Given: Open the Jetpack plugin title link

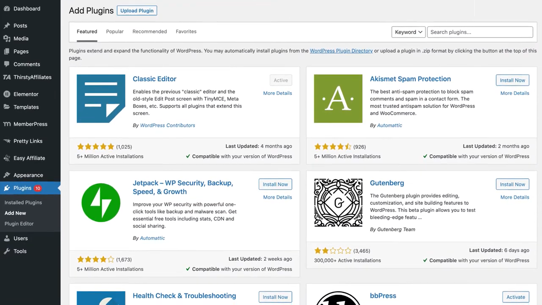Looking at the screenshot, I should pos(183,187).
